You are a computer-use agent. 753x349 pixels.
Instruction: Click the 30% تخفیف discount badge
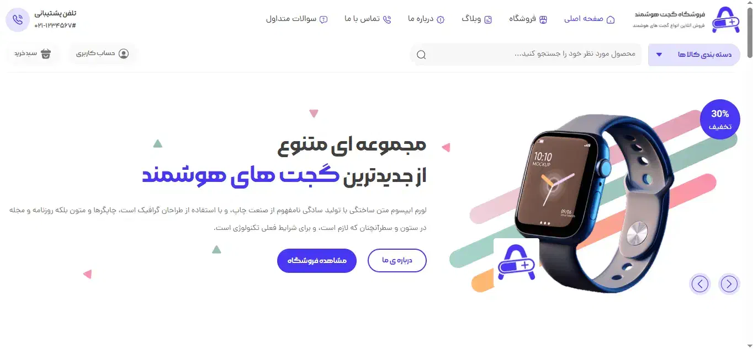point(720,120)
